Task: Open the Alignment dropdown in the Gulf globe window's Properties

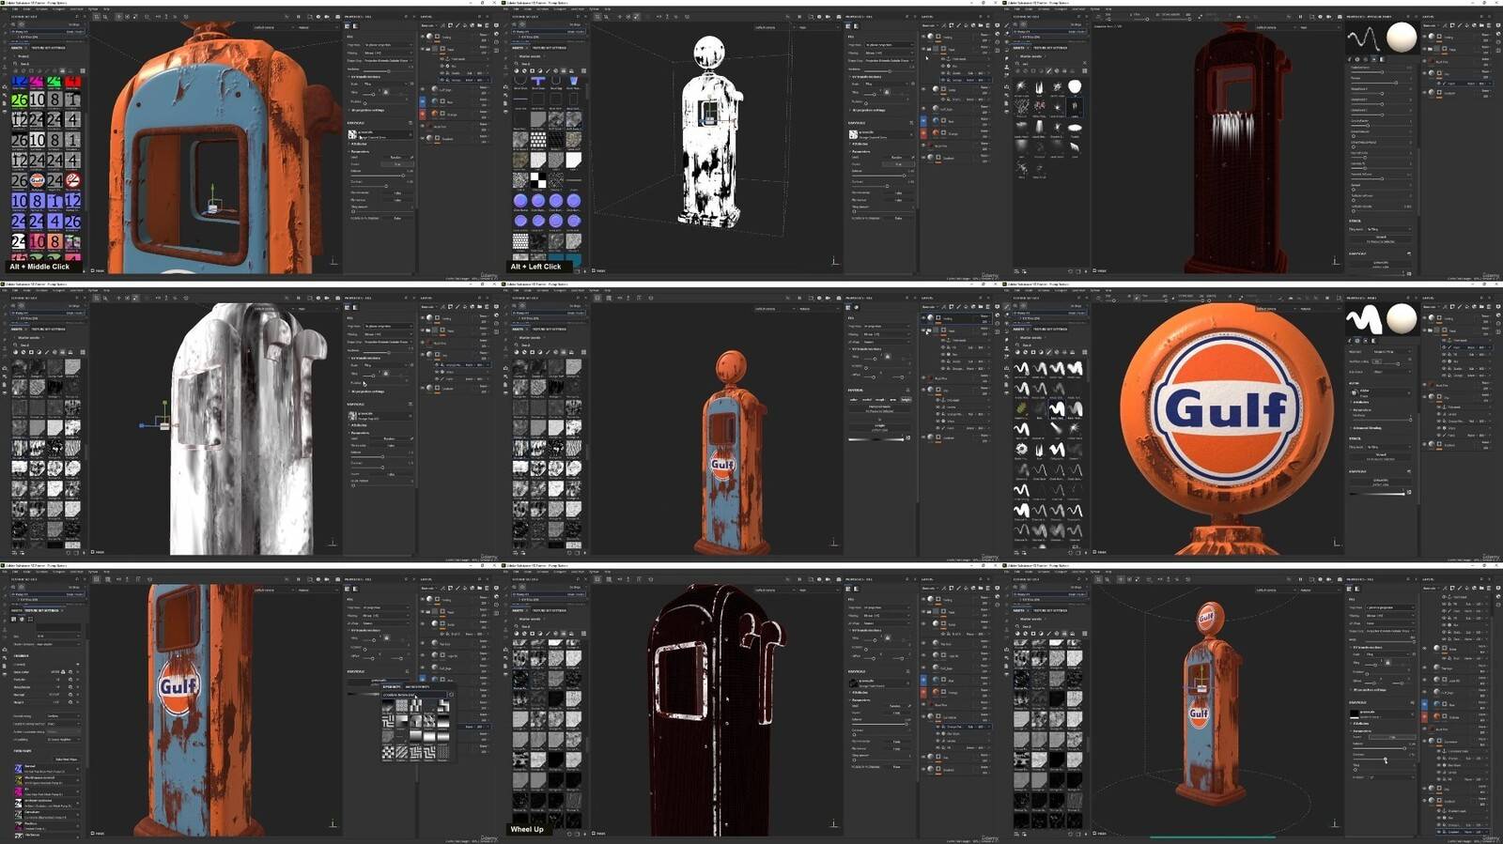Action: 1392,352
